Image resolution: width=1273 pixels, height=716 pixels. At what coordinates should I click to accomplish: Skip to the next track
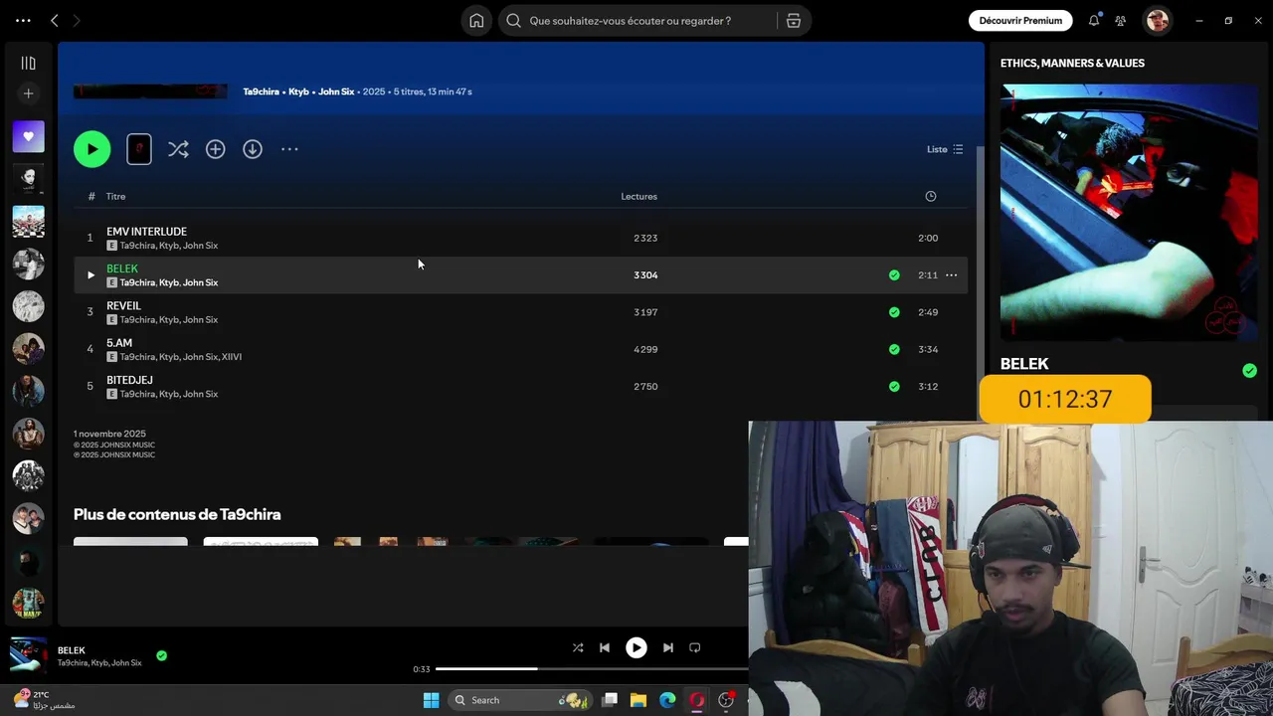pyautogui.click(x=668, y=647)
